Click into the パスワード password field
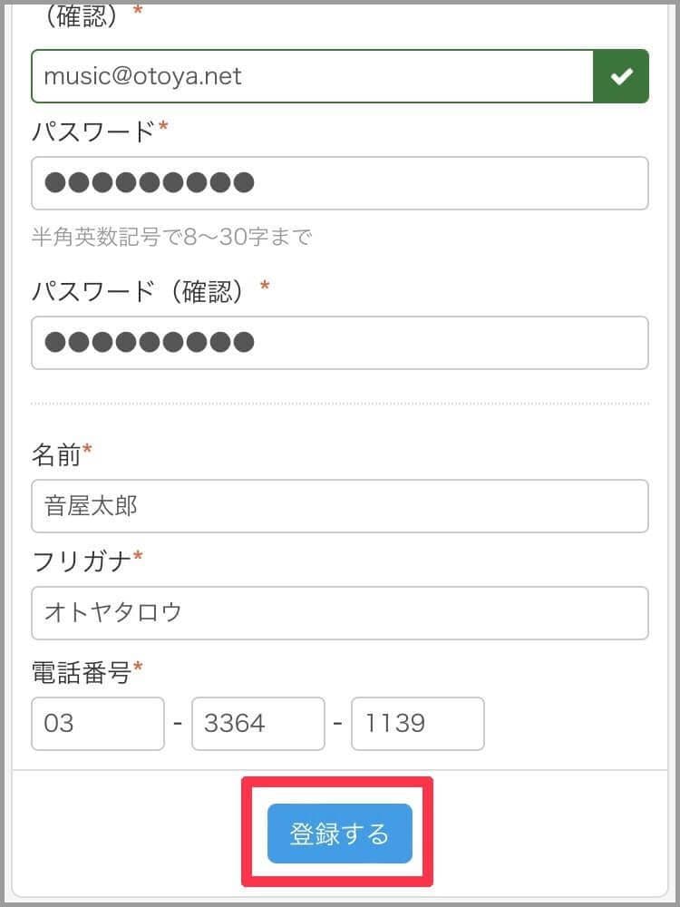Screen dimensions: 680x907 pyautogui.click(x=339, y=183)
